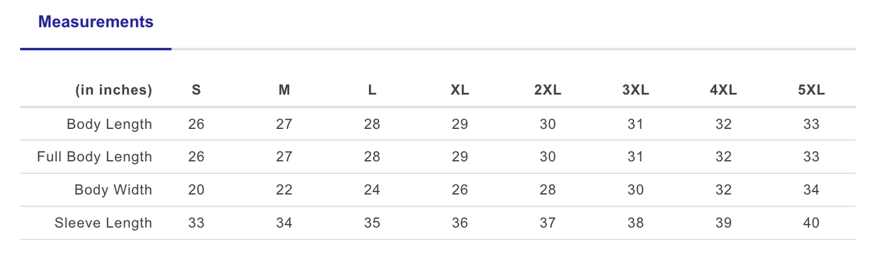880x253 pixels.
Task: Click the (in inches) unit label
Action: 114,91
